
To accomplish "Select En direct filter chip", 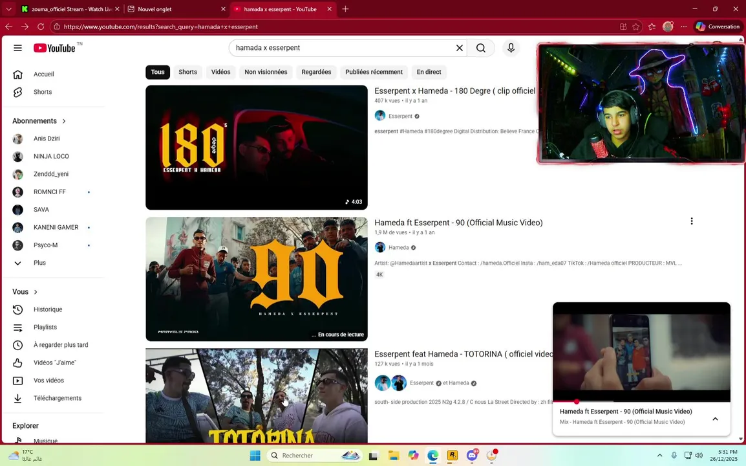I will tap(429, 72).
